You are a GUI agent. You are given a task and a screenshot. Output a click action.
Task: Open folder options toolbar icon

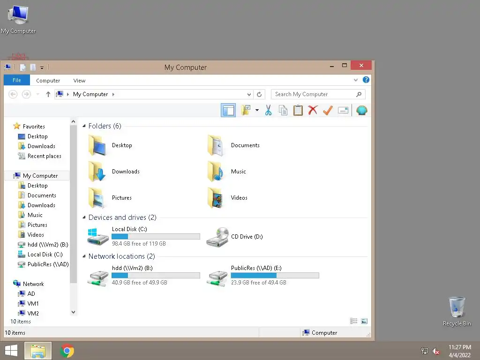pos(246,110)
